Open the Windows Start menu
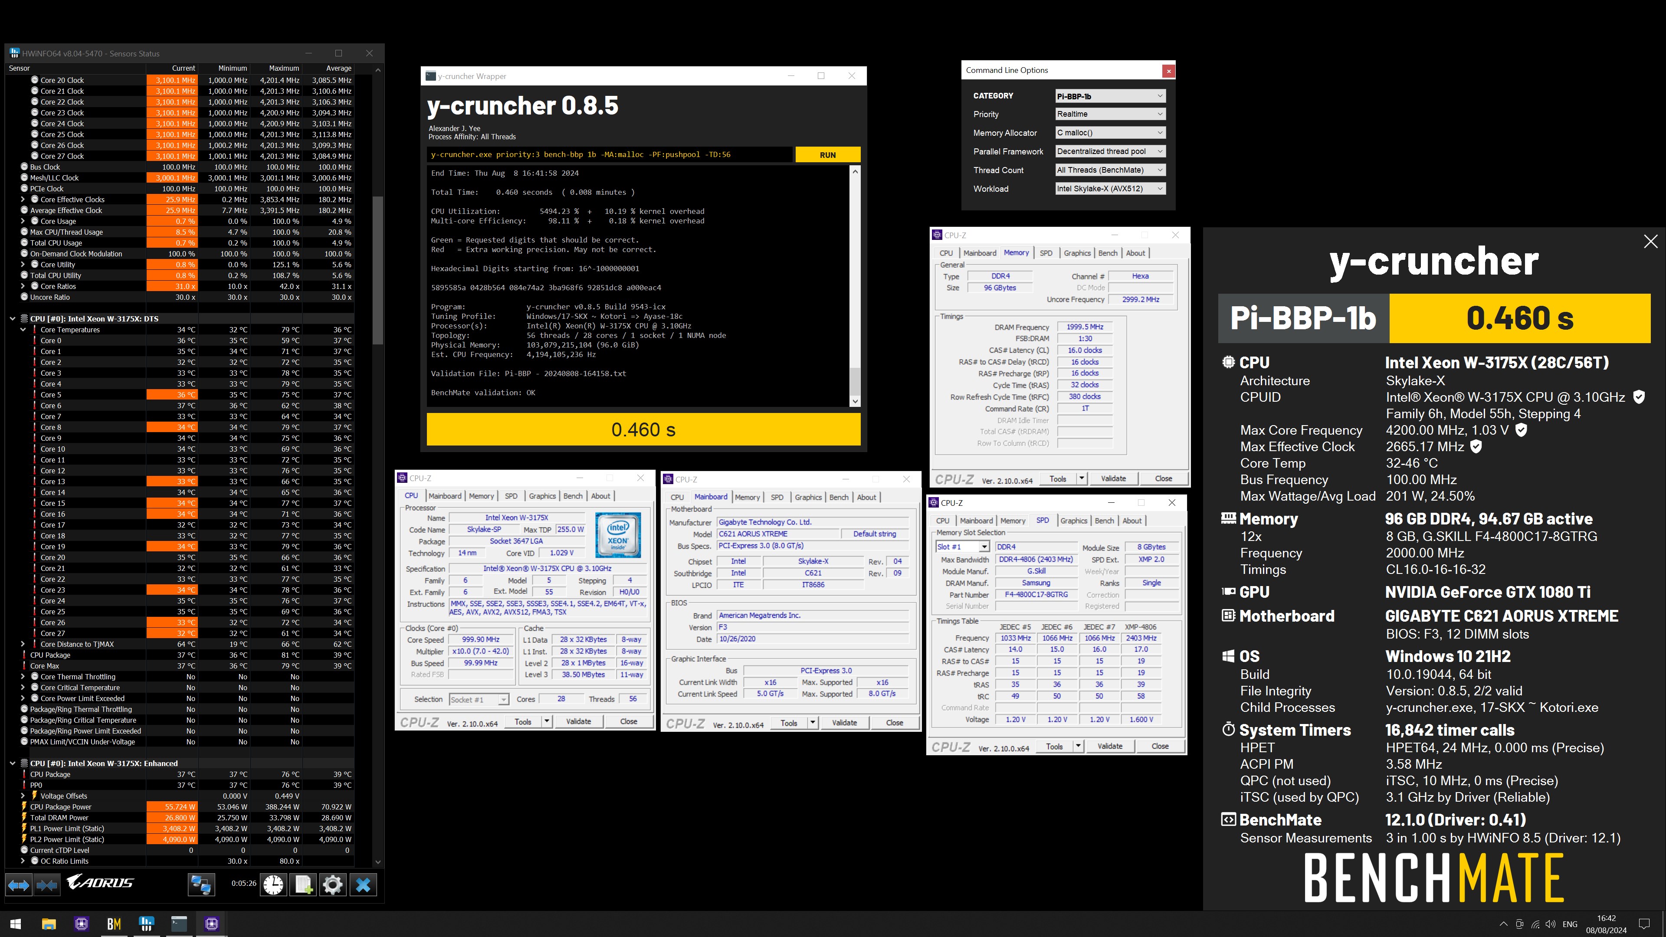Image resolution: width=1666 pixels, height=937 pixels. pyautogui.click(x=16, y=924)
